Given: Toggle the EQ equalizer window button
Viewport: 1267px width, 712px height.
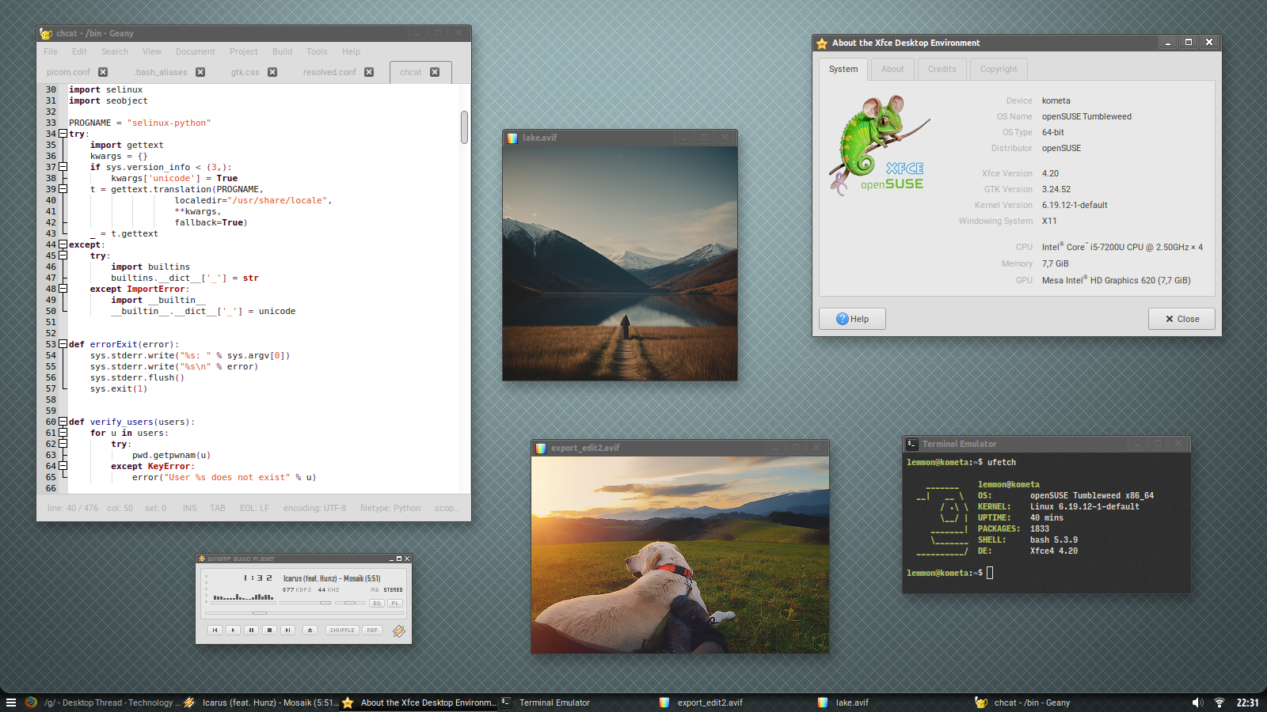Looking at the screenshot, I should pos(377,604).
